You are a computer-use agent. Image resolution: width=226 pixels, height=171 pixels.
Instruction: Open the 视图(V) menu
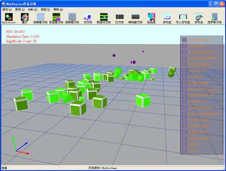[45, 9]
